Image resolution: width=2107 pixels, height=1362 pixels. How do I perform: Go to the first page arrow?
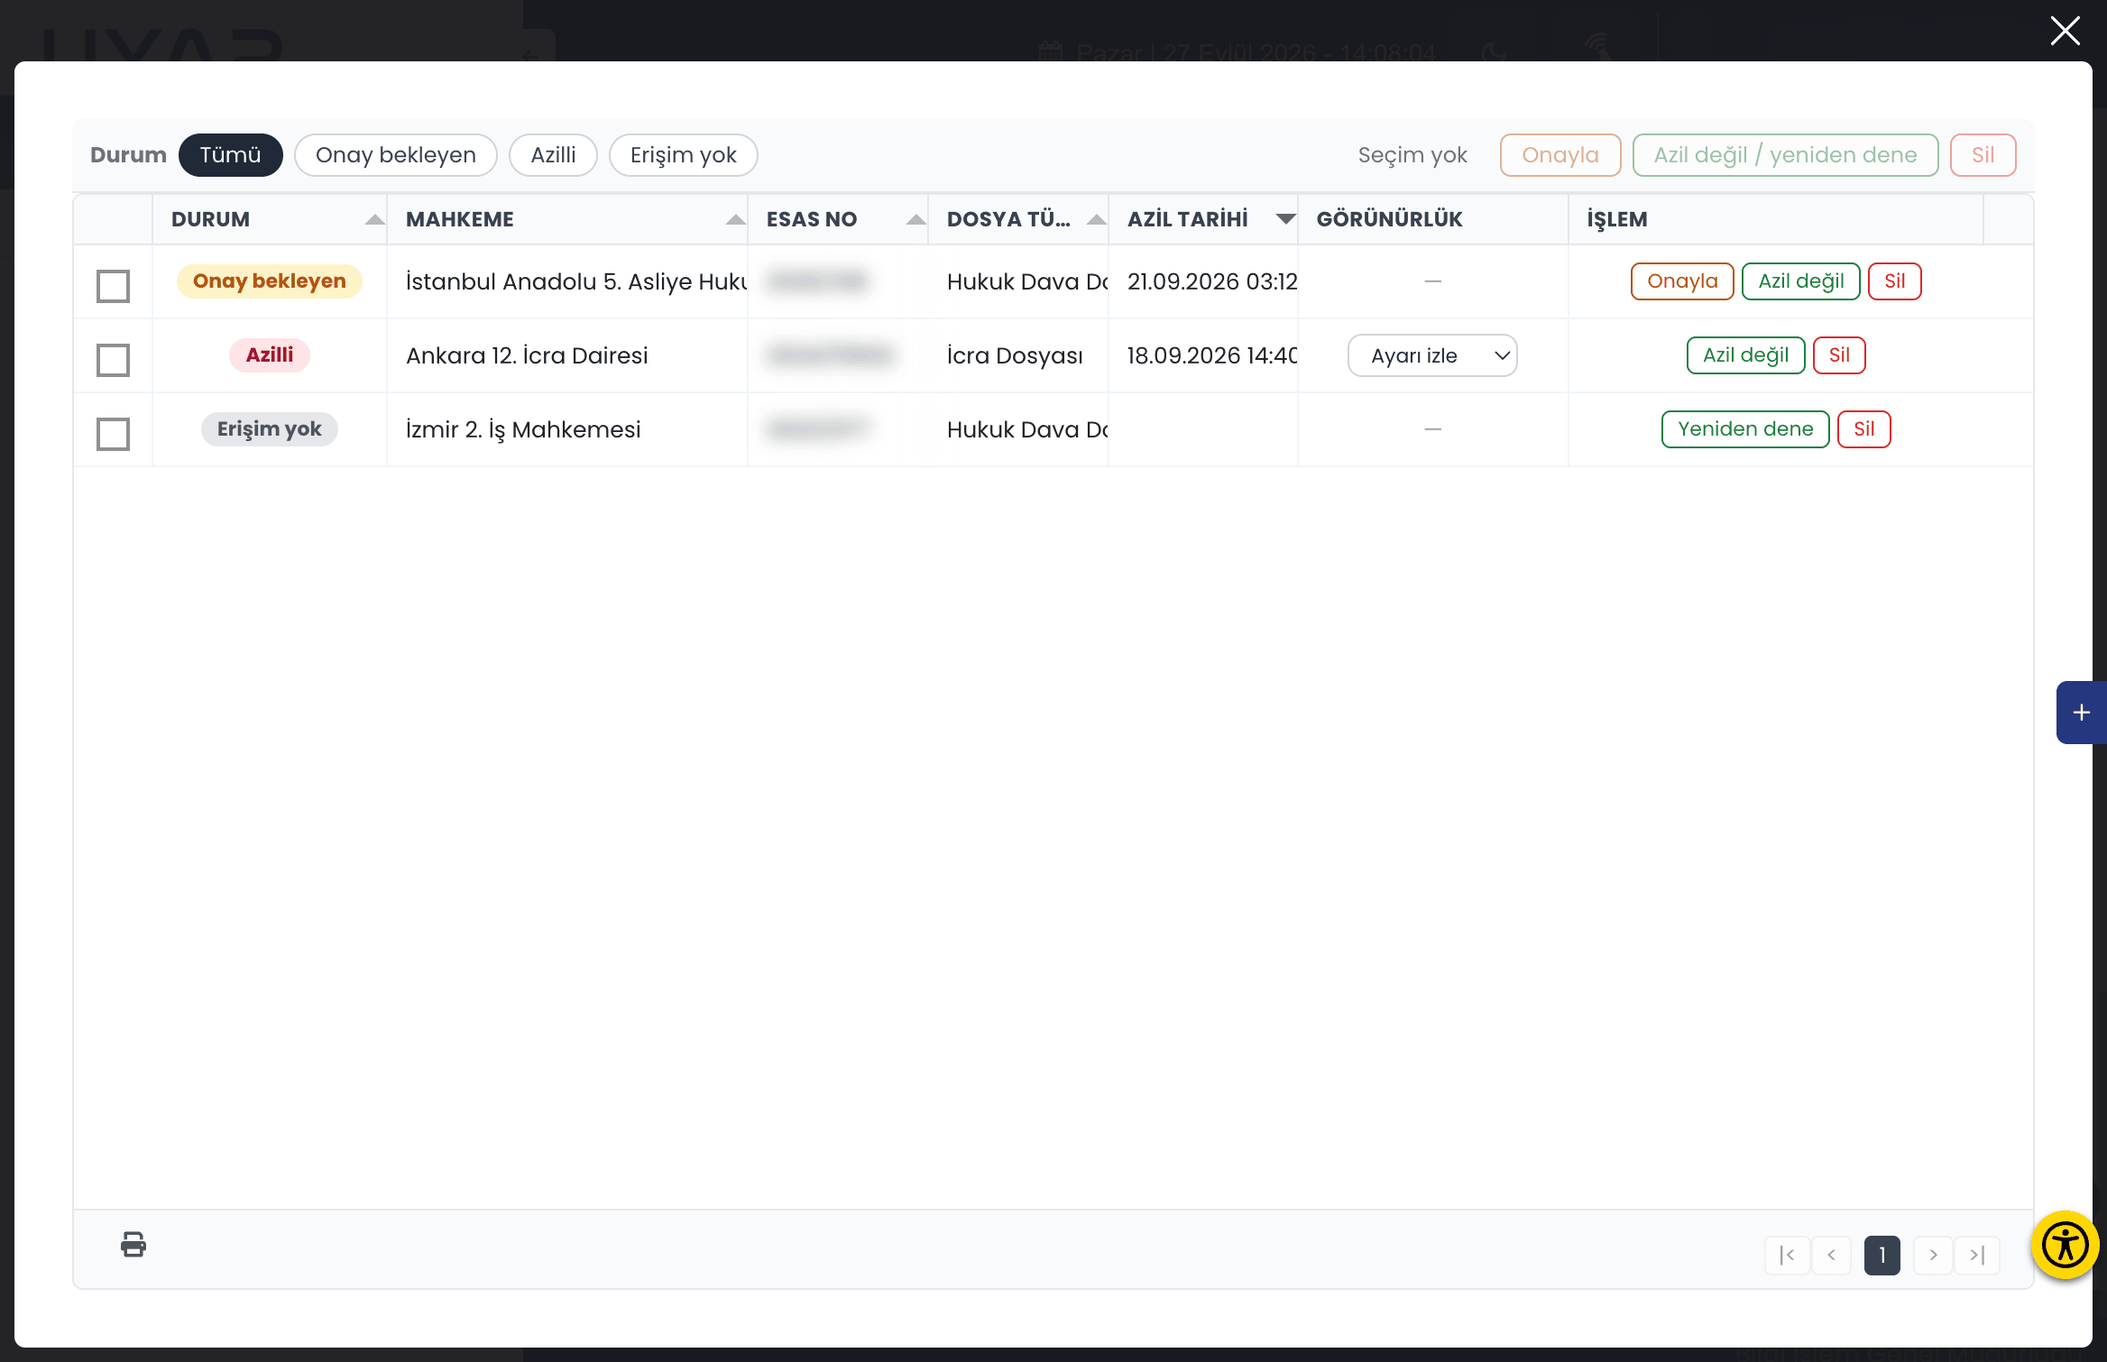[x=1787, y=1255]
